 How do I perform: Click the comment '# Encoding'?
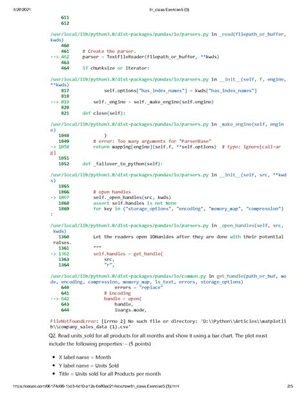coord(117,293)
